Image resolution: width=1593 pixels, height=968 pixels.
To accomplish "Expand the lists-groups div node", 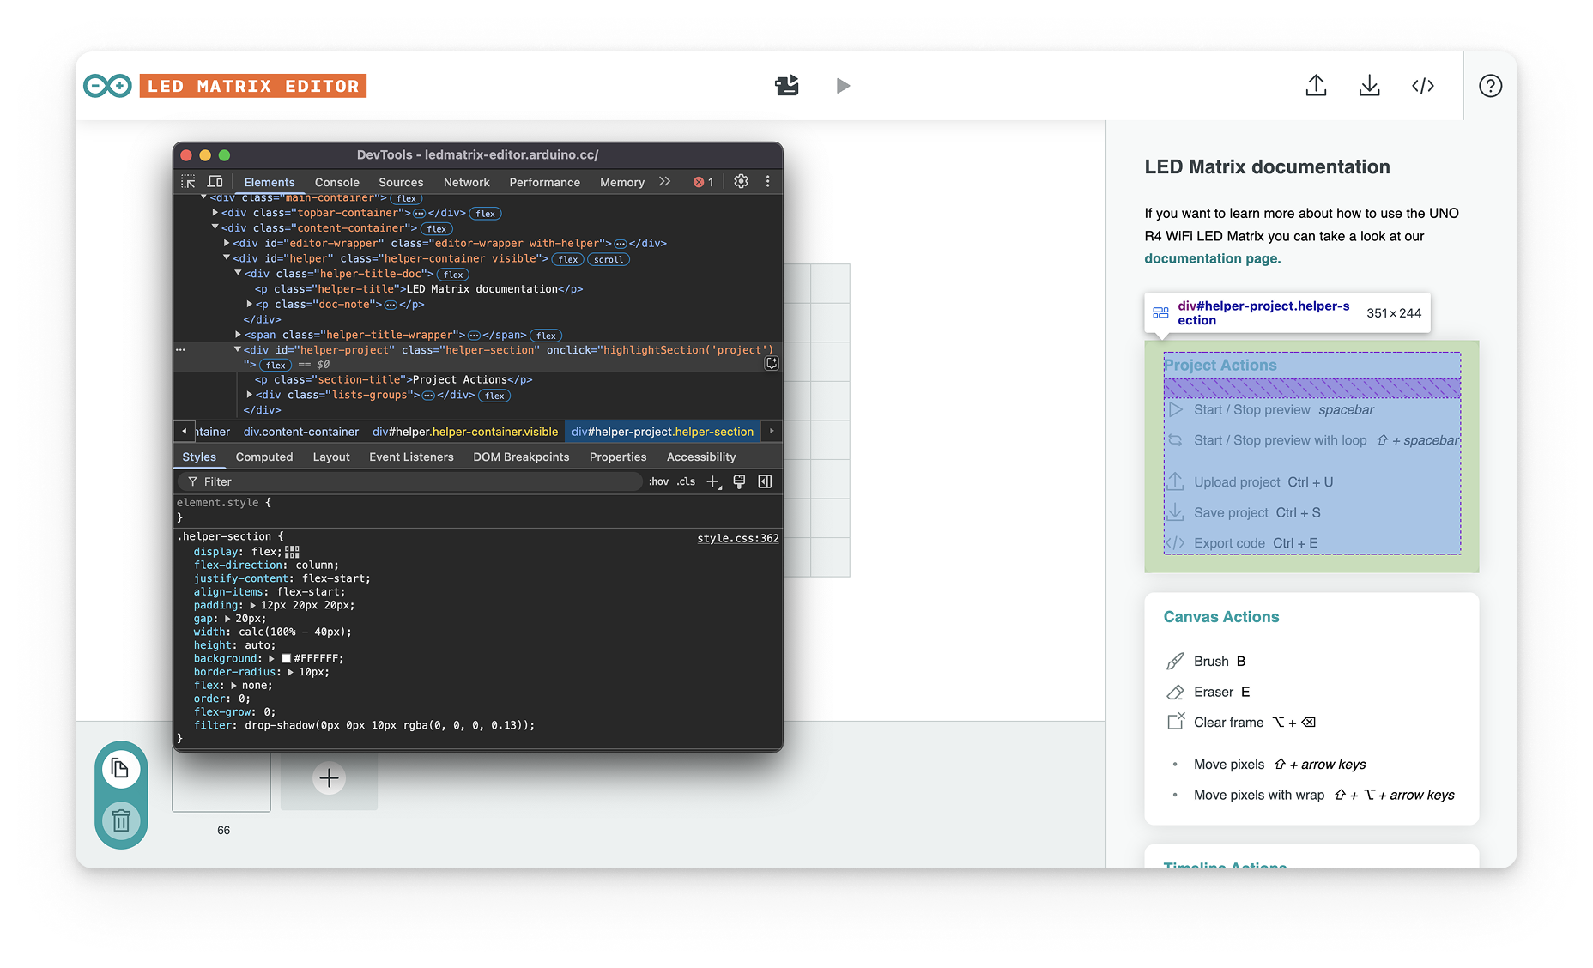I will (250, 396).
